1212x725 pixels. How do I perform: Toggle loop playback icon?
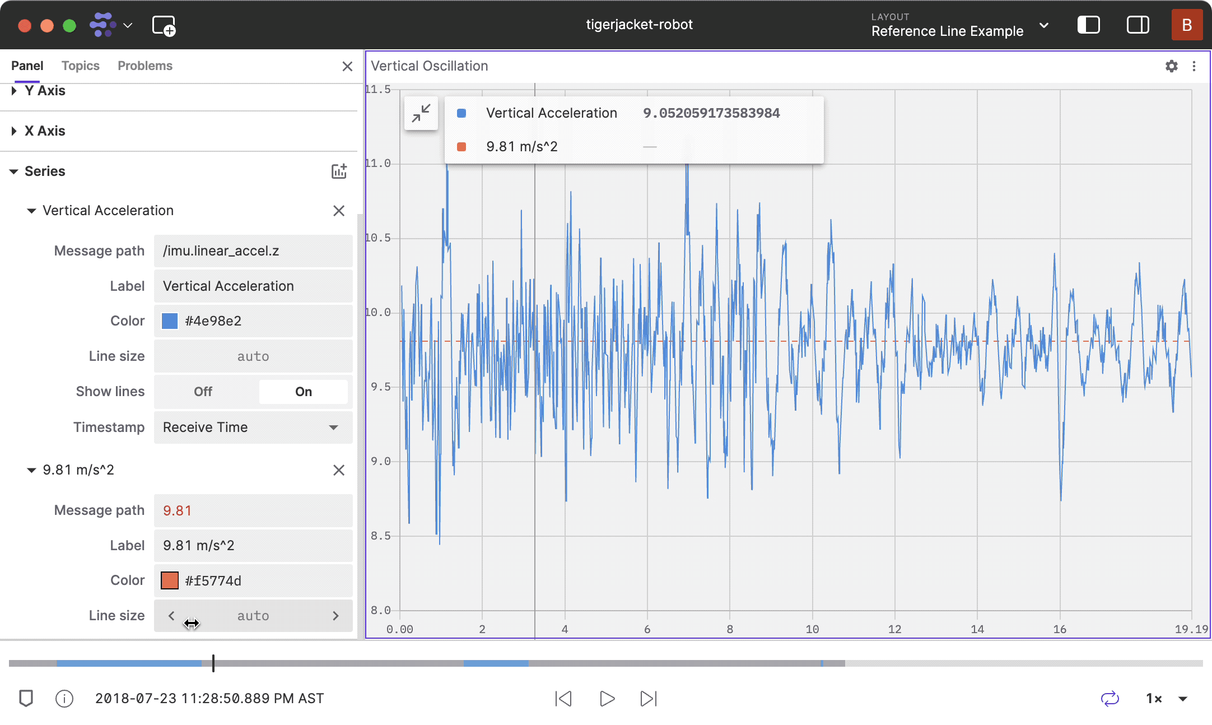pyautogui.click(x=1110, y=699)
